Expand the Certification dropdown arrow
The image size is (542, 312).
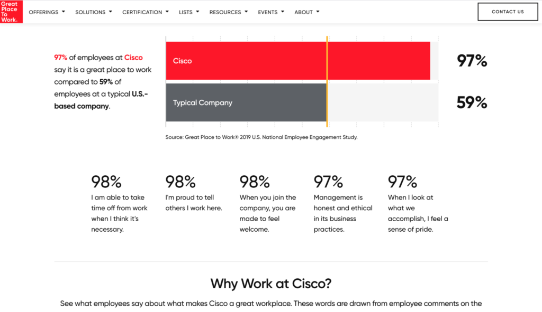(167, 12)
